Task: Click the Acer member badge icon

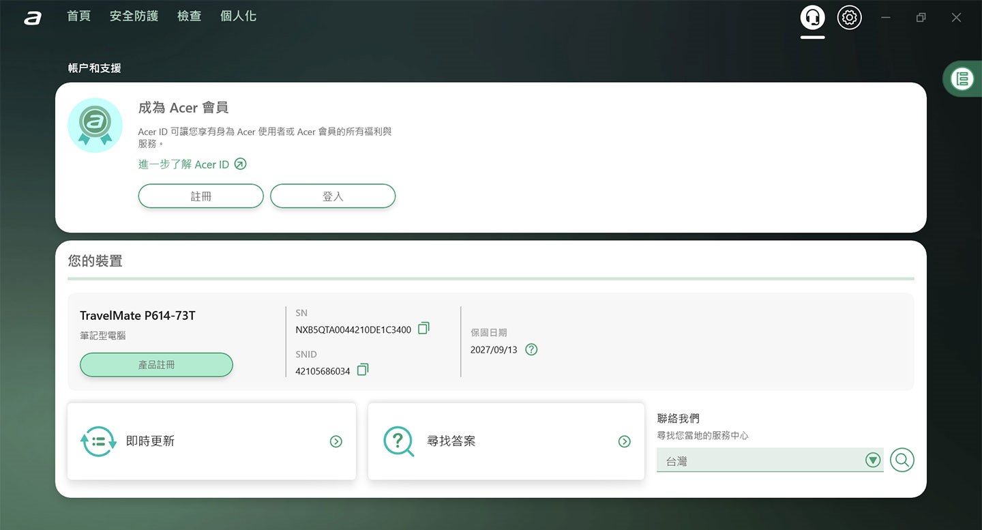Action: [95, 125]
